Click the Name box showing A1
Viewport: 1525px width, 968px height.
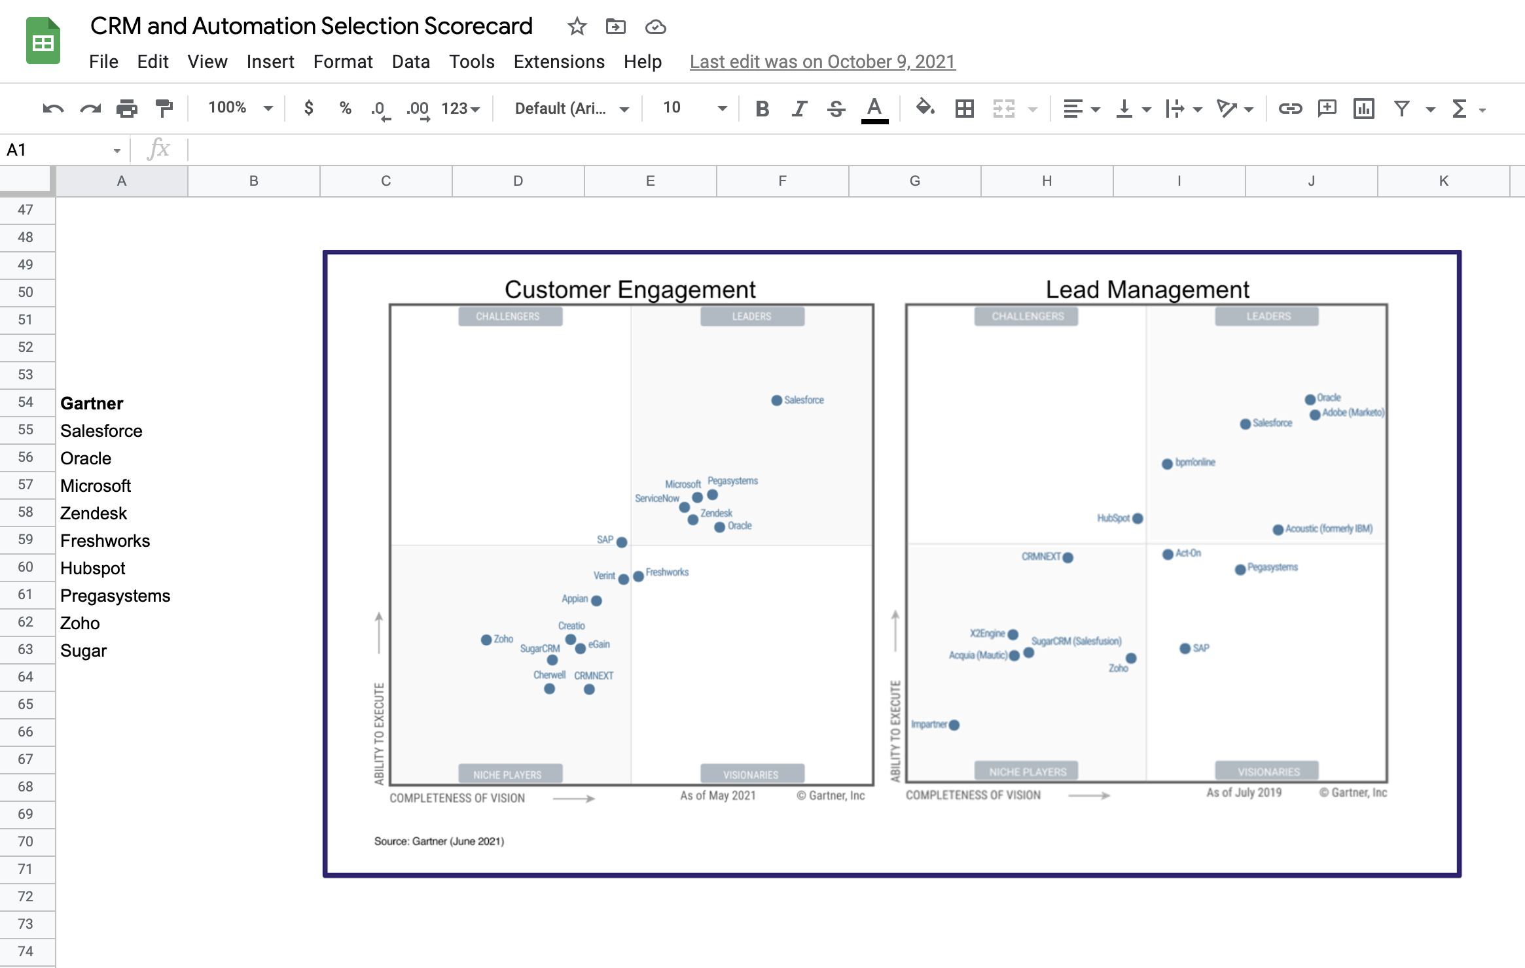point(63,150)
